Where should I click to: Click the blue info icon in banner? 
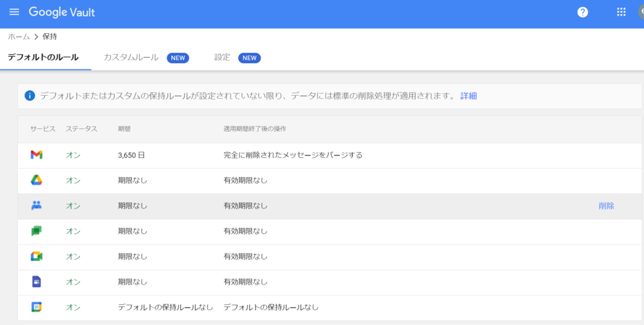click(x=29, y=96)
